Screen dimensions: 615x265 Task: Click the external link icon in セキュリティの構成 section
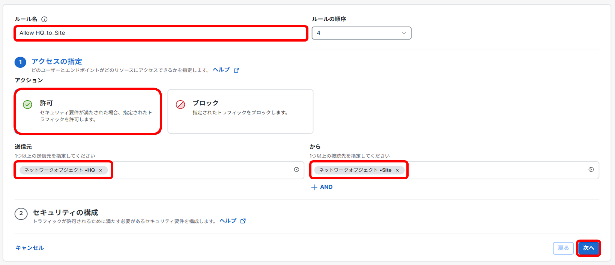[243, 221]
